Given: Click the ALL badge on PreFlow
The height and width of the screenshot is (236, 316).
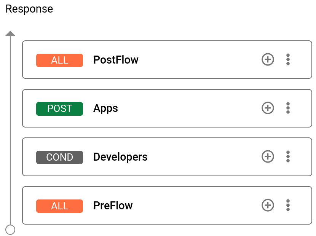Looking at the screenshot, I should pos(59,206).
